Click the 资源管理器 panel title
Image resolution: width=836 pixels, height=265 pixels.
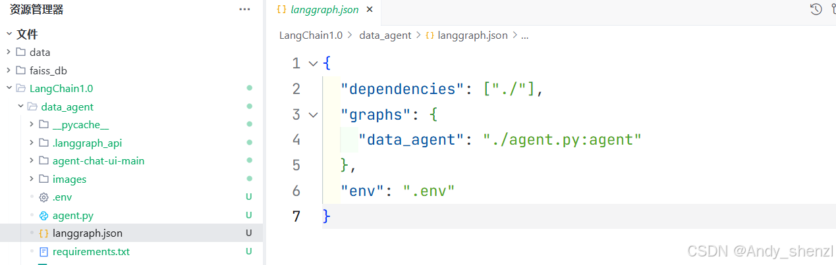click(x=36, y=9)
